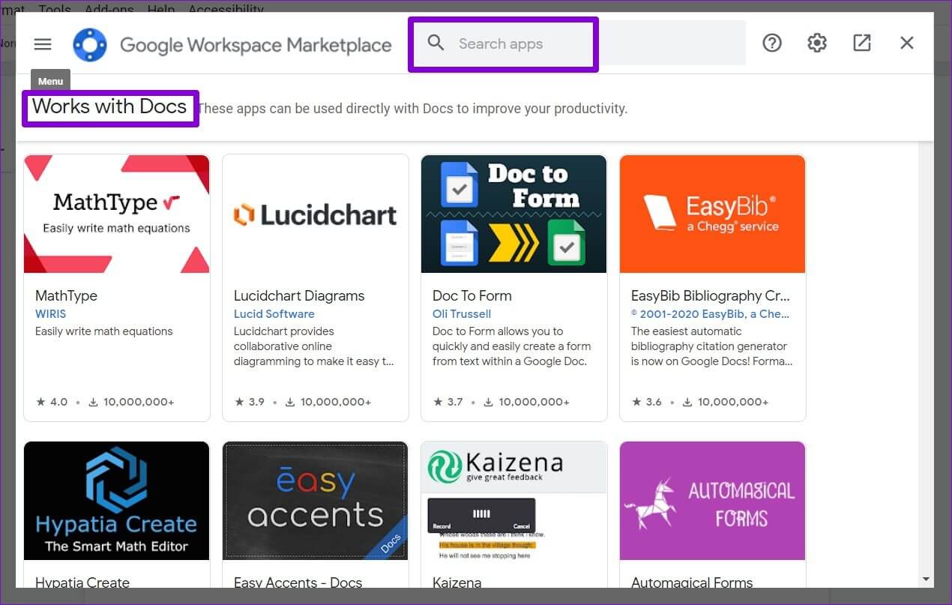
Task: Click the EasyBib description text
Action: pyautogui.click(x=711, y=346)
